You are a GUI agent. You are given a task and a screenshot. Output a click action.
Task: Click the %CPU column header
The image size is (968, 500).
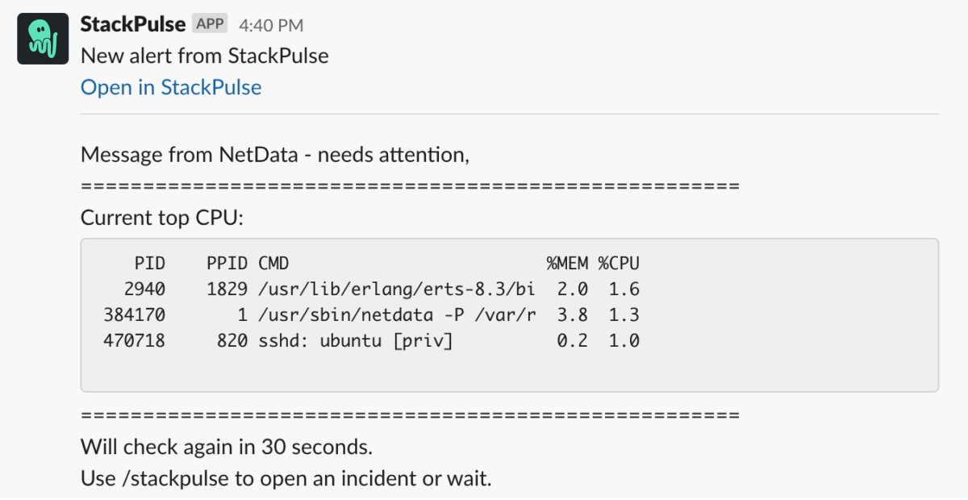[619, 263]
